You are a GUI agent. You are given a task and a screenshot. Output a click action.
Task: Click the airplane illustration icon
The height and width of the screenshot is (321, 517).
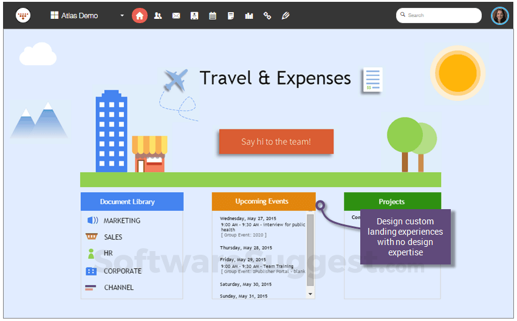click(176, 80)
